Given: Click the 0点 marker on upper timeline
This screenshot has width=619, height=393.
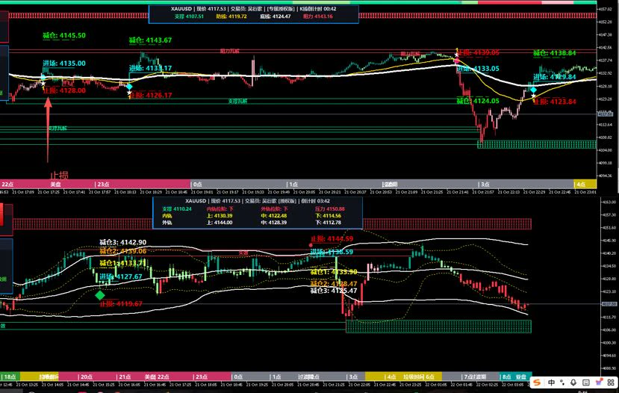Looking at the screenshot, I should (x=197, y=185).
